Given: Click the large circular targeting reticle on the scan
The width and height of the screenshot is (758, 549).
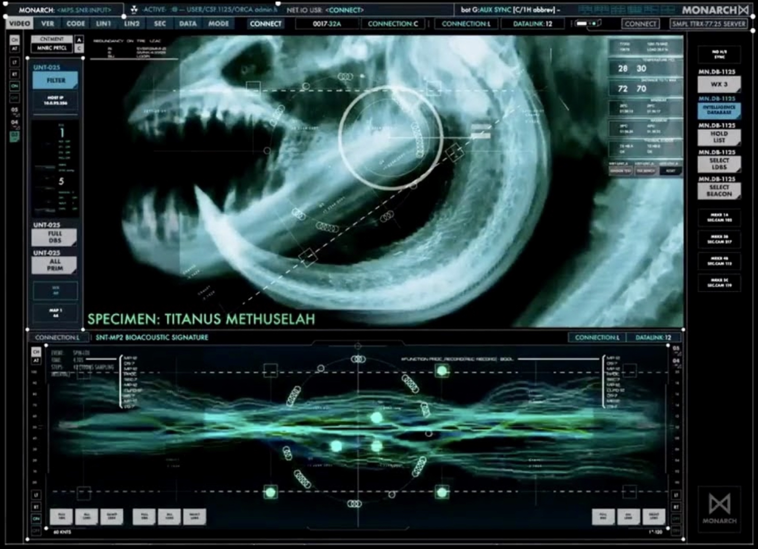Looking at the screenshot, I should pos(390,138).
